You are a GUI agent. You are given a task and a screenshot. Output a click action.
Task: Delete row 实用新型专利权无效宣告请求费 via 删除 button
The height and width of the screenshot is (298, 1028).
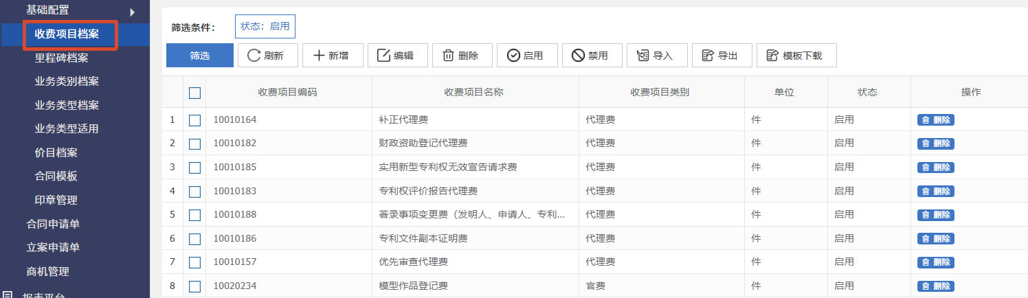point(935,167)
